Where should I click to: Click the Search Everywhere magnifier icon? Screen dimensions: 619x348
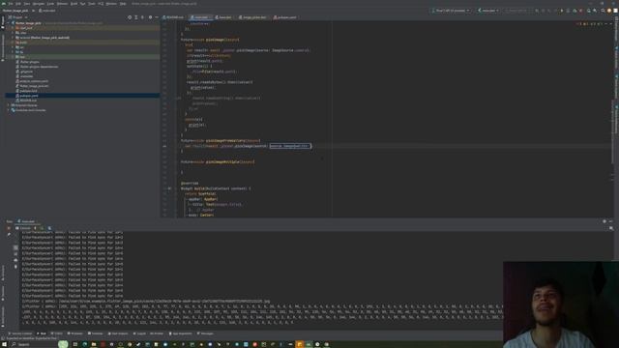pos(603,11)
